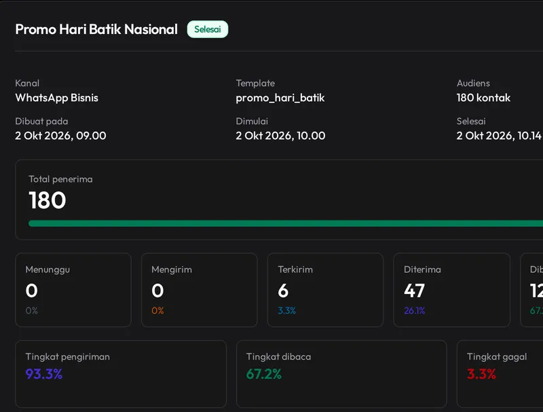Click the grey 0% in the Menunggu card
543x412 pixels.
(31, 311)
